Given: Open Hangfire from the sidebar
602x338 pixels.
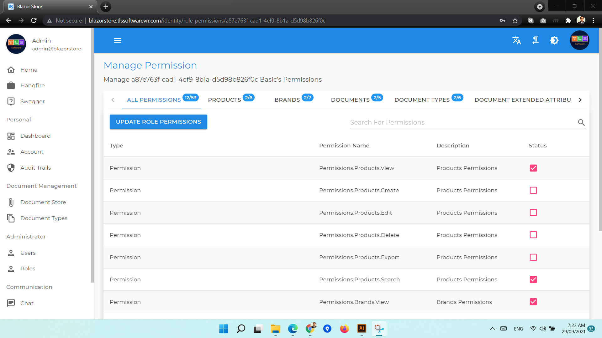Looking at the screenshot, I should coord(32,85).
